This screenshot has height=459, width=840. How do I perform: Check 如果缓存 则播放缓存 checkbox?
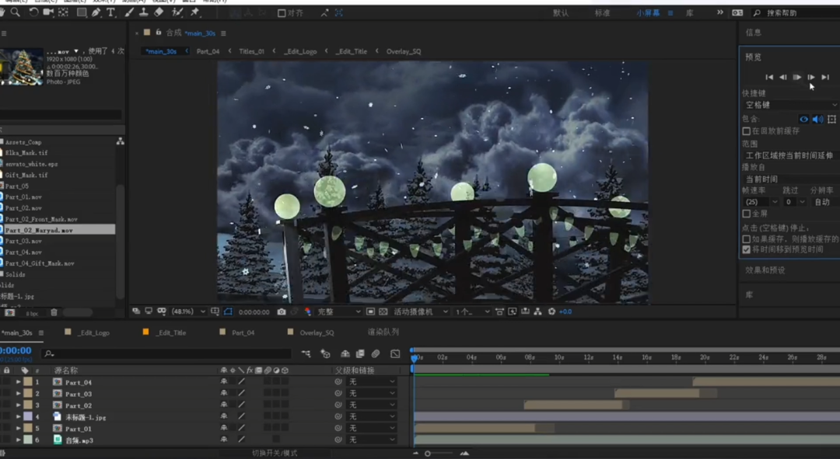pyautogui.click(x=746, y=238)
